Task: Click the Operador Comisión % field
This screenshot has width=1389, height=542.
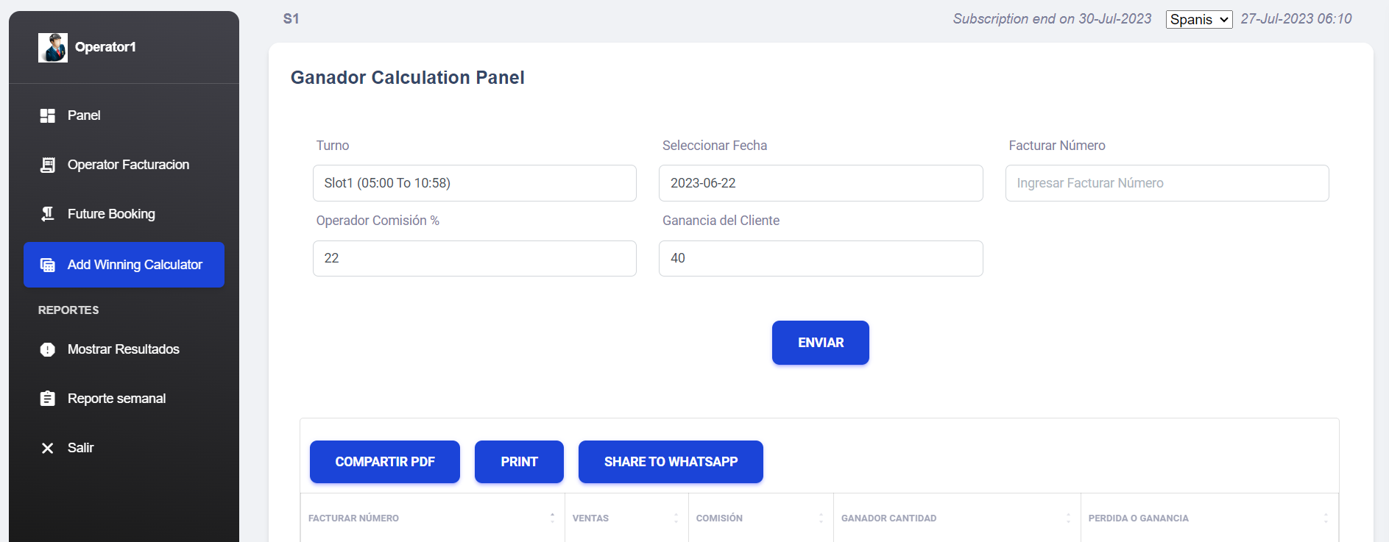Action: point(475,258)
